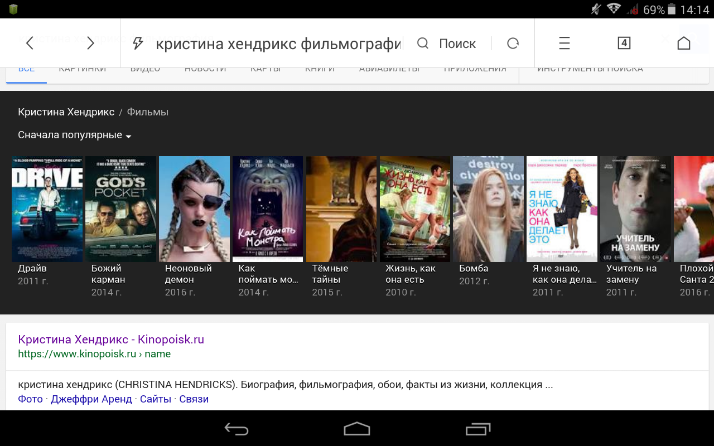Screen dimensions: 714x446
Task: Go to browser home page icon
Action: click(683, 43)
